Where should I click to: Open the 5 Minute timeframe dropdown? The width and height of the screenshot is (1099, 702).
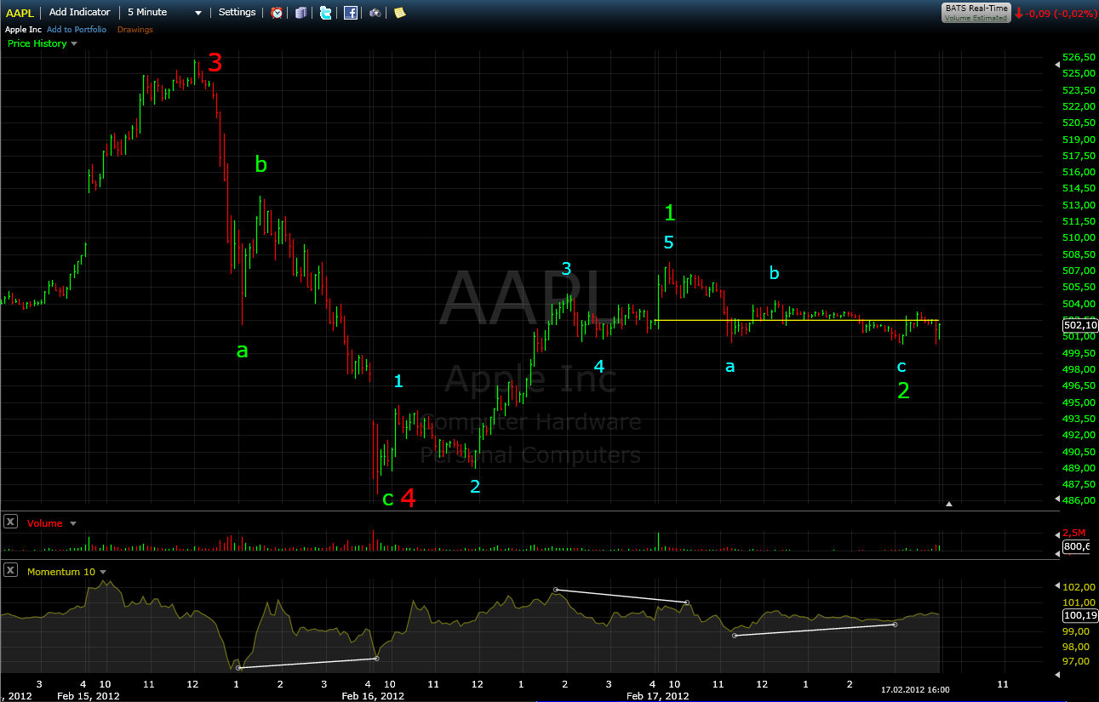point(165,12)
